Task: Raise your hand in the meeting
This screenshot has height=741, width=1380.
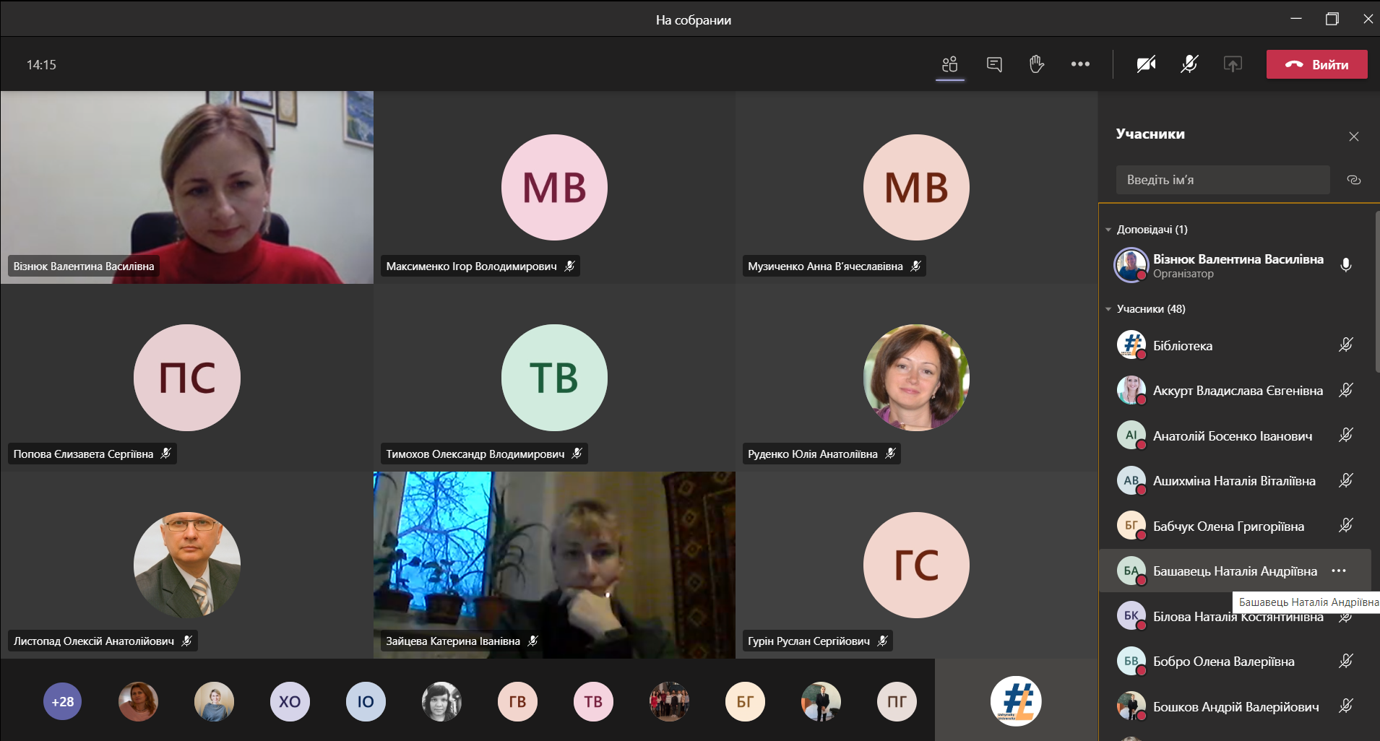Action: click(x=1037, y=64)
